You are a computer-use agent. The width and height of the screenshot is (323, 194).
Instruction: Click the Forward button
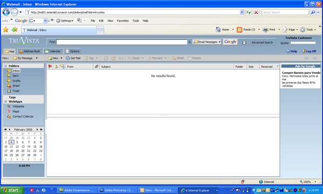click(155, 58)
